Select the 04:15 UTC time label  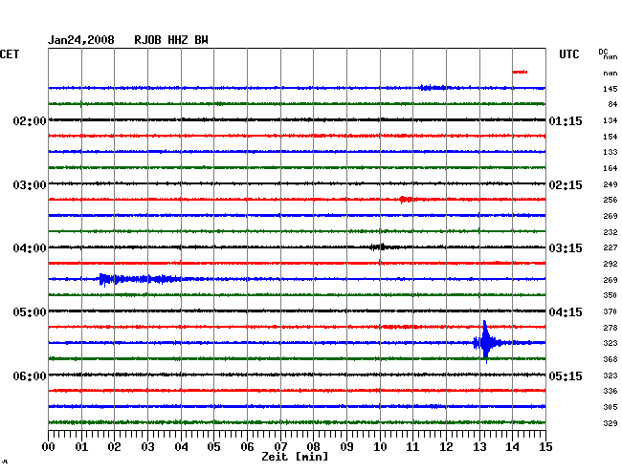566,312
